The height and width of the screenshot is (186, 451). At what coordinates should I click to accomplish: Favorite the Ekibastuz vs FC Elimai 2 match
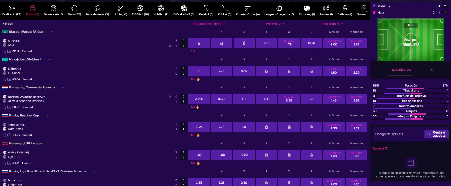[x=5, y=79]
